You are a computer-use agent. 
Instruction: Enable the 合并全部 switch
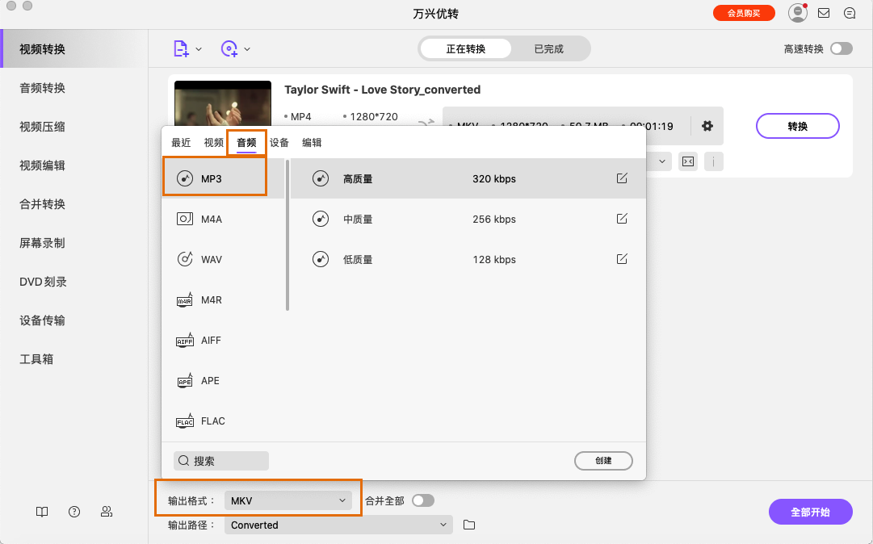(423, 500)
